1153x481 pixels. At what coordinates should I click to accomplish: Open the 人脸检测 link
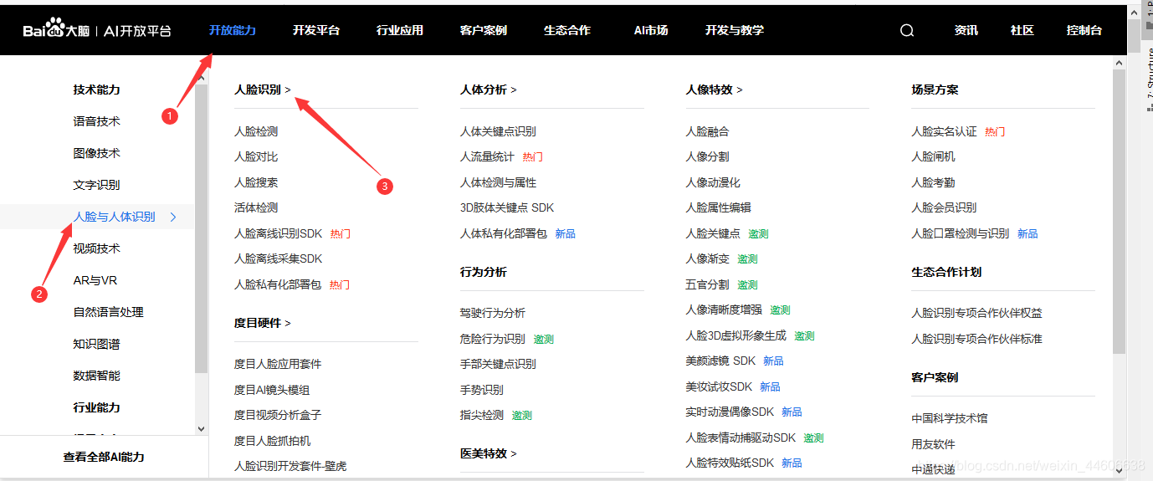click(256, 131)
